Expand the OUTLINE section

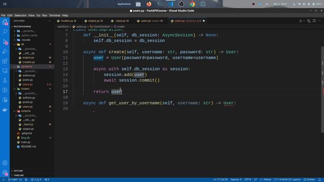[18, 171]
